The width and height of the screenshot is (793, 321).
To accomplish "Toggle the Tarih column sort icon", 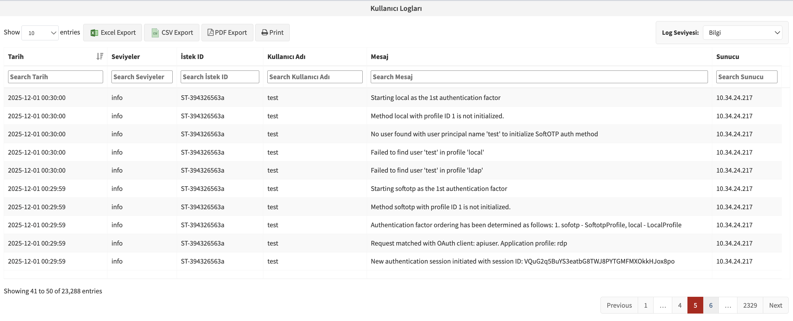I will 100,56.
